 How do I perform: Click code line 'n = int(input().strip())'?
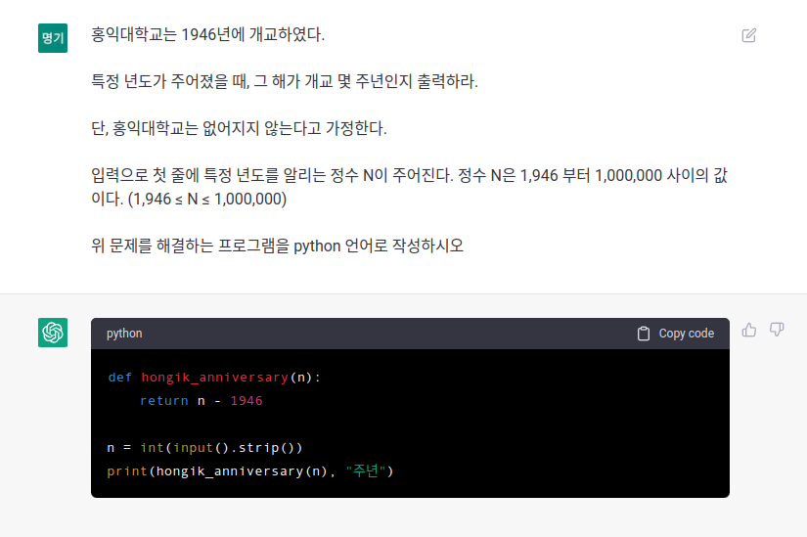pyautogui.click(x=204, y=447)
